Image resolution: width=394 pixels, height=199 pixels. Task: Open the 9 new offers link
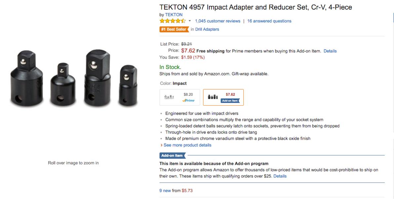point(165,191)
